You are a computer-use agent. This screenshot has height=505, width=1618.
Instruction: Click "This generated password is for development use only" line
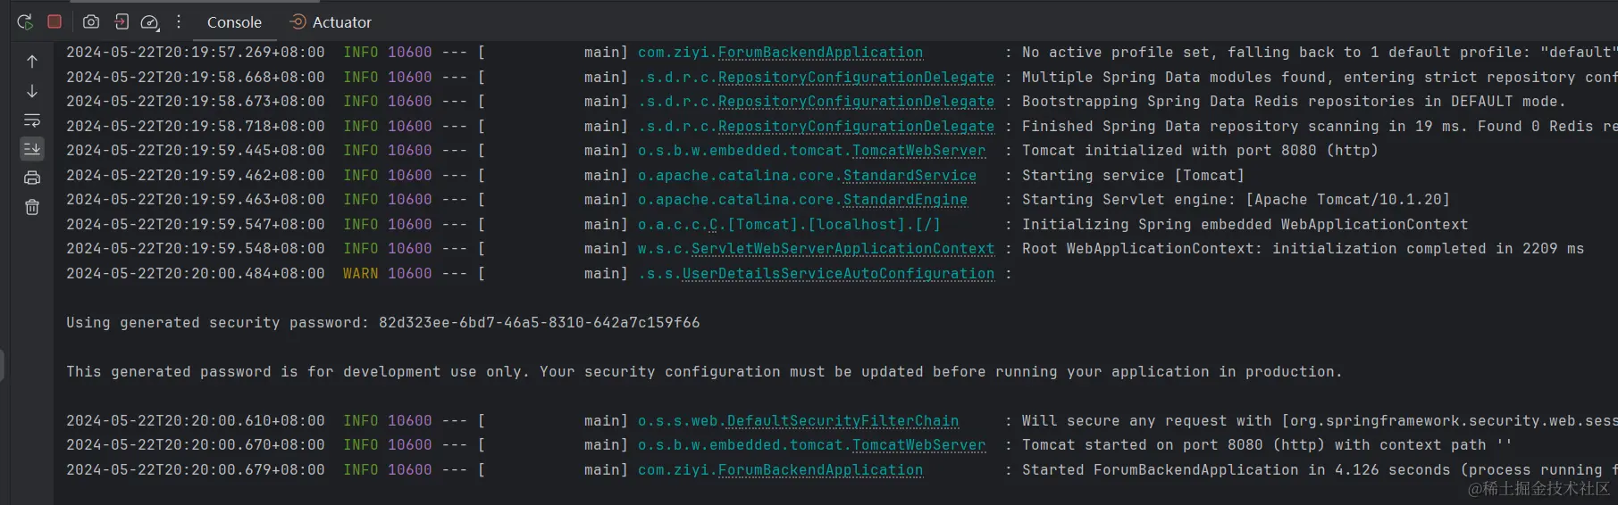coord(704,372)
